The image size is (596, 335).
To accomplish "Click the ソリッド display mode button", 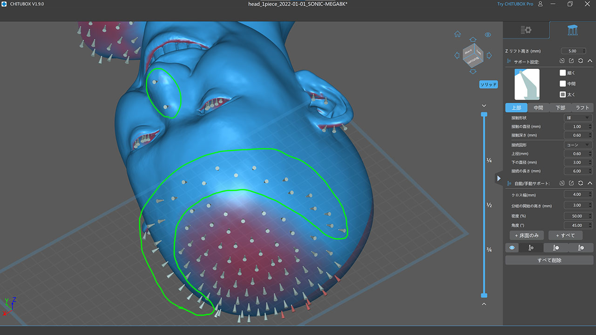I will coord(489,85).
